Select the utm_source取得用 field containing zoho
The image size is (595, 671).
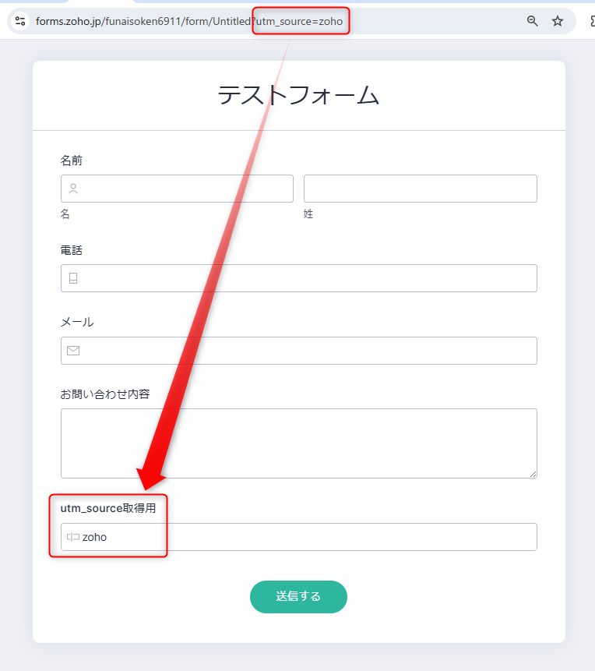(312, 537)
